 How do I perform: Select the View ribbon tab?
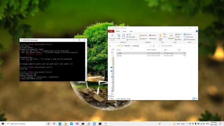131,31
